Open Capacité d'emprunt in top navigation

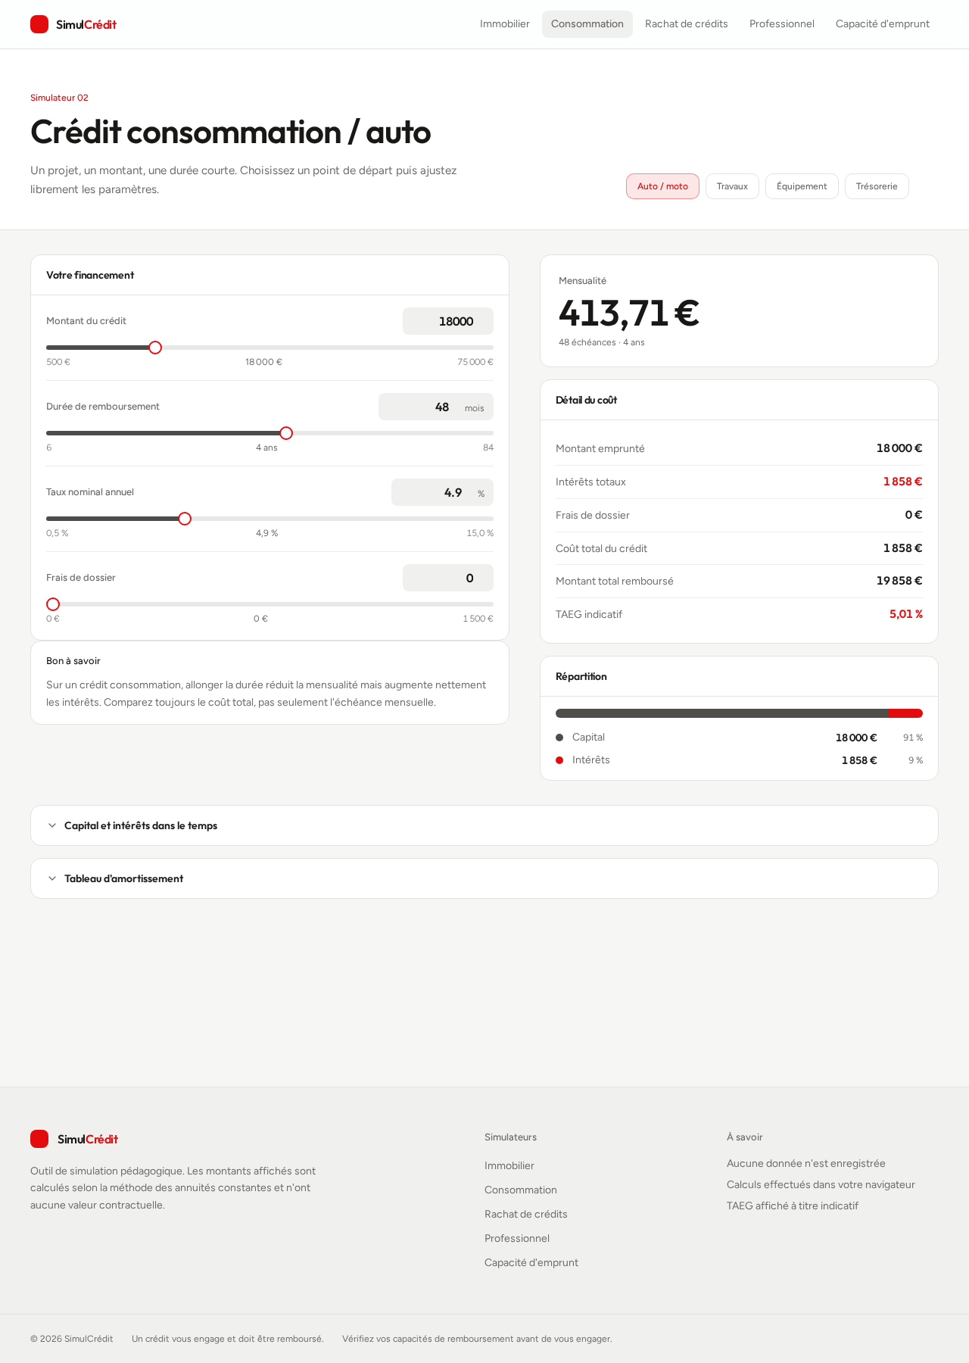[883, 24]
